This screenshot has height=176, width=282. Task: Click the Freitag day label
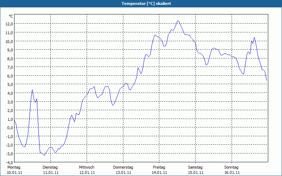pos(159,167)
